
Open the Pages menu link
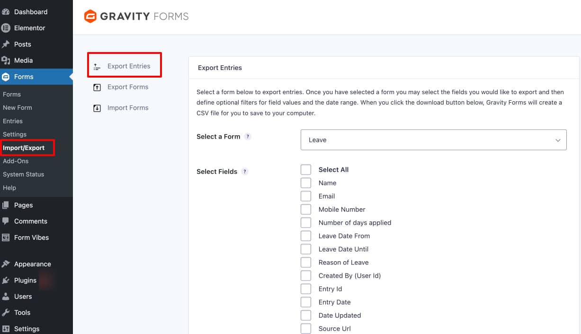[x=24, y=205]
